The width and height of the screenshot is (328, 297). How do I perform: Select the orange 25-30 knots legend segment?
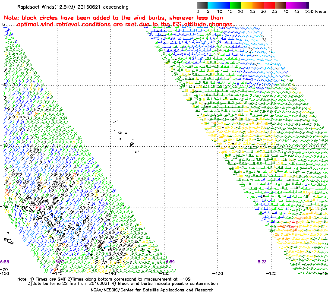click(258, 5)
